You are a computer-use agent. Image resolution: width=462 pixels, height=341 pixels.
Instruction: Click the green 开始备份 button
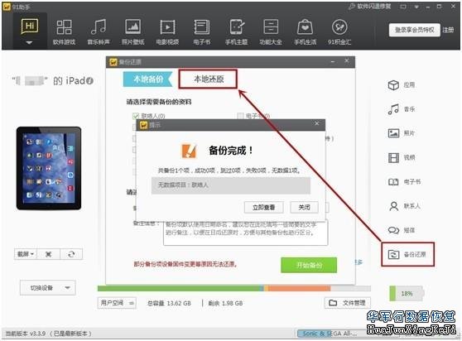pyautogui.click(x=309, y=265)
